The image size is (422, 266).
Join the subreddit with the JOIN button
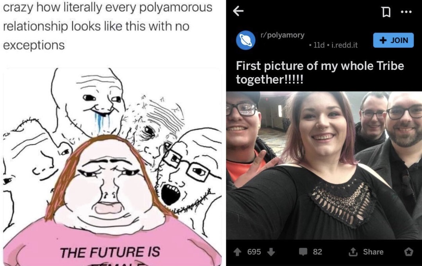click(393, 40)
